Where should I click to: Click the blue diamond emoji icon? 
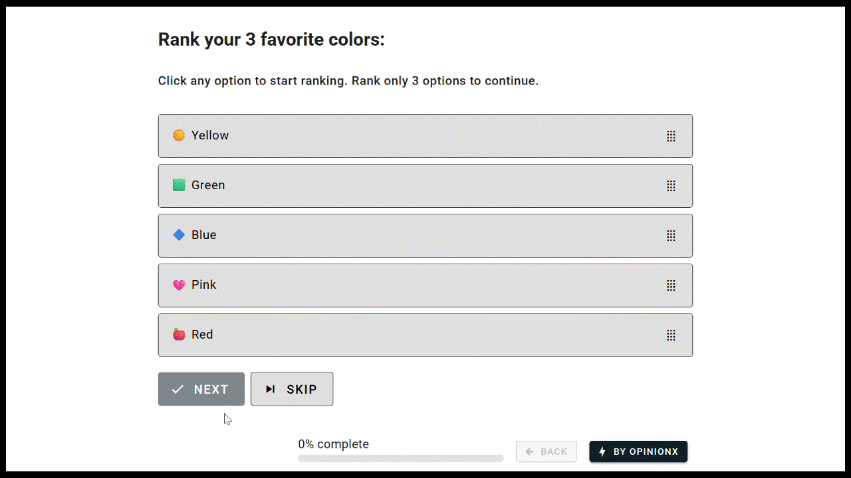179,235
